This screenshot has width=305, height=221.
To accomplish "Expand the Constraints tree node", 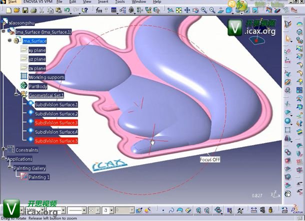I will pyautogui.click(x=3, y=149).
